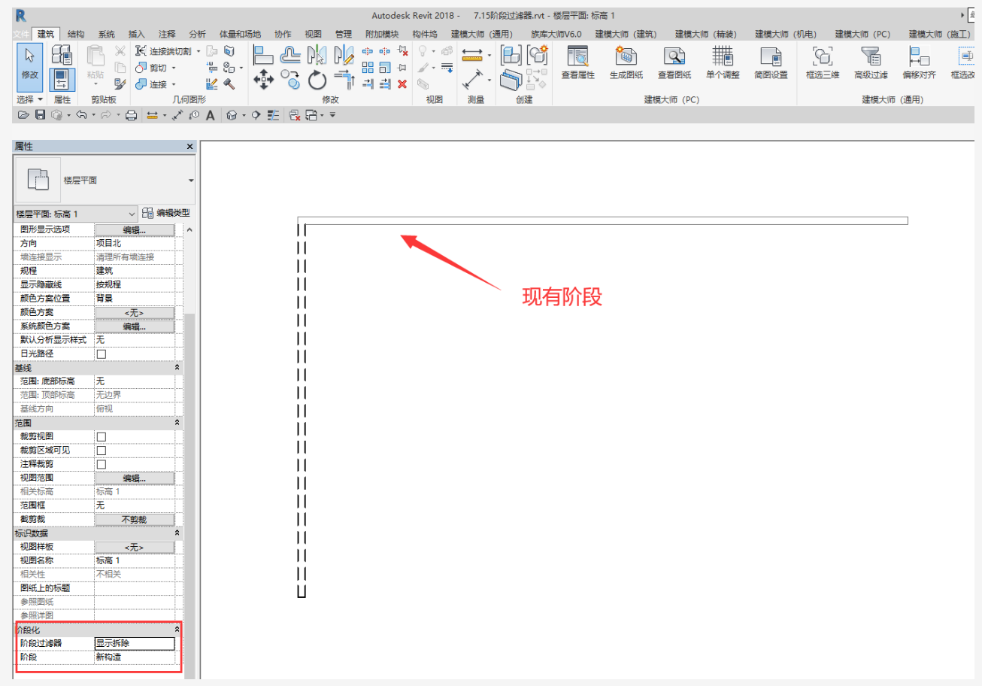Click the 编辑类型 button
982x686 pixels.
click(x=167, y=214)
